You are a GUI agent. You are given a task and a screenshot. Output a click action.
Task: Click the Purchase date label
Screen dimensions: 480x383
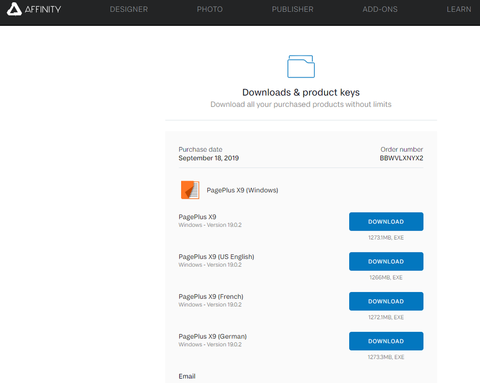coord(201,149)
